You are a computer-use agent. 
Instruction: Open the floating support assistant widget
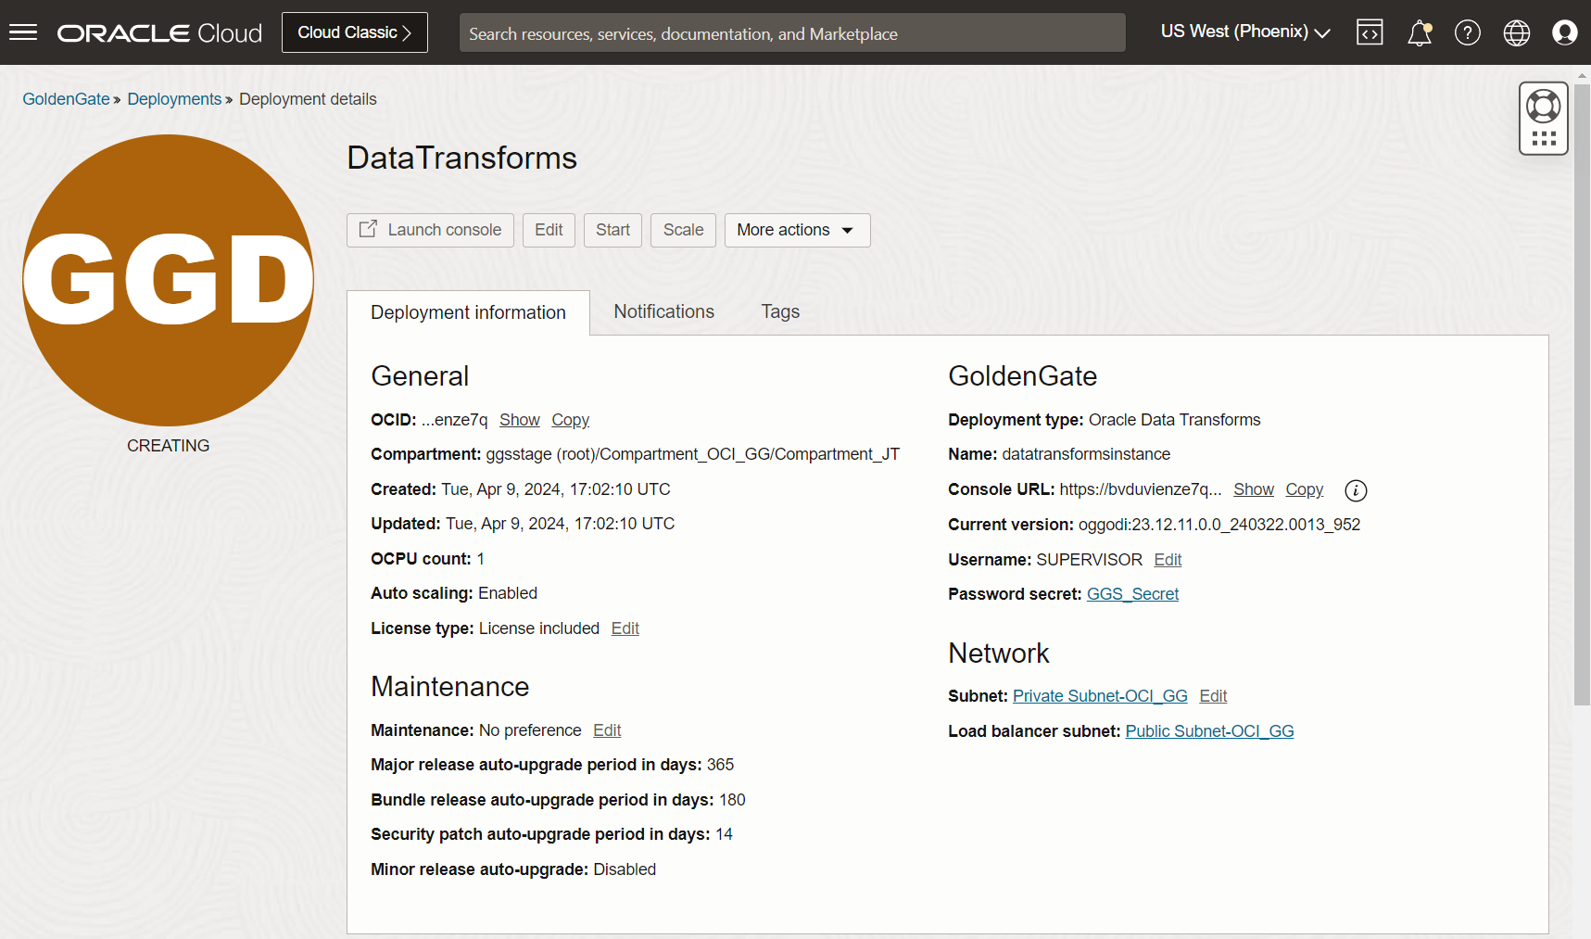click(1543, 118)
